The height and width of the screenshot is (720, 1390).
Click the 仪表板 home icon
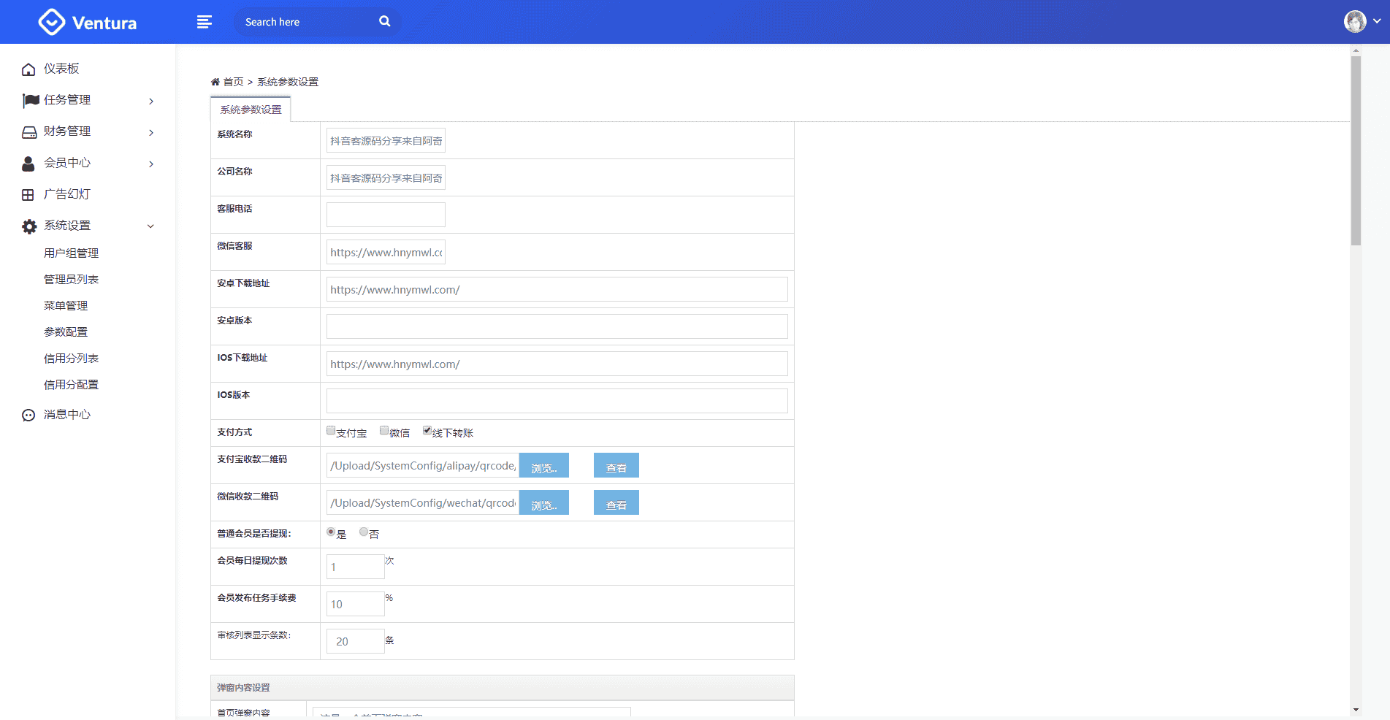coord(28,69)
